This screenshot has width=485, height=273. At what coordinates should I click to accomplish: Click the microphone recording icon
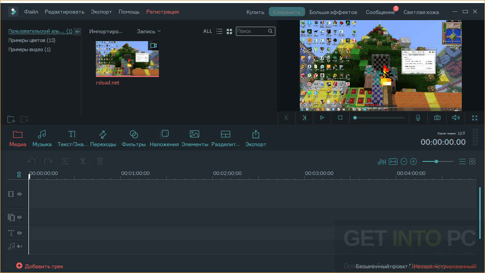pyautogui.click(x=418, y=117)
